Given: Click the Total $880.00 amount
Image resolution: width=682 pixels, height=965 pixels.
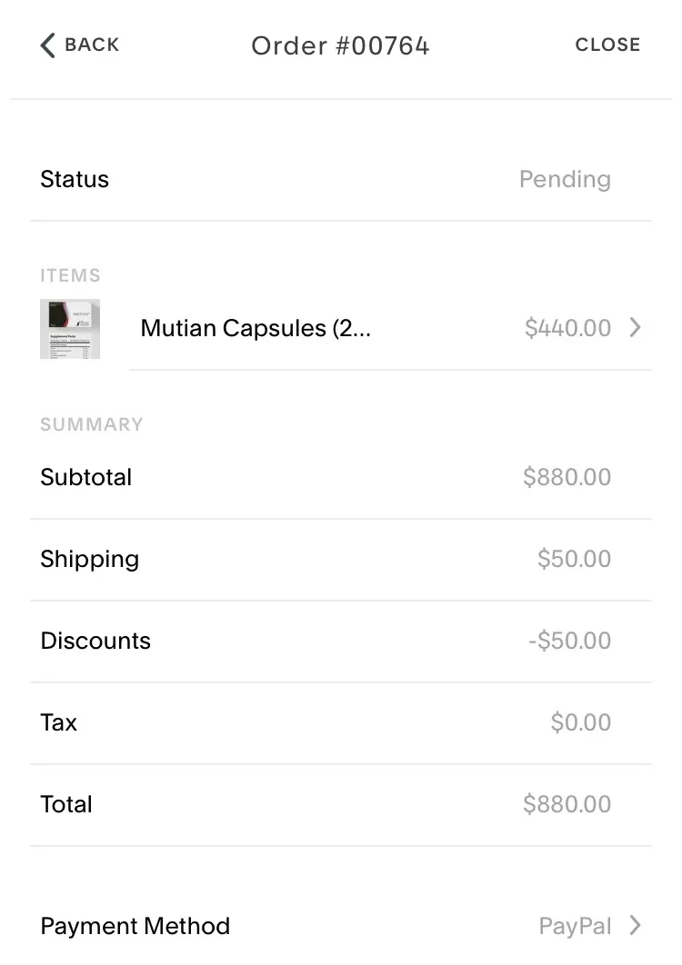Looking at the screenshot, I should pyautogui.click(x=567, y=804).
